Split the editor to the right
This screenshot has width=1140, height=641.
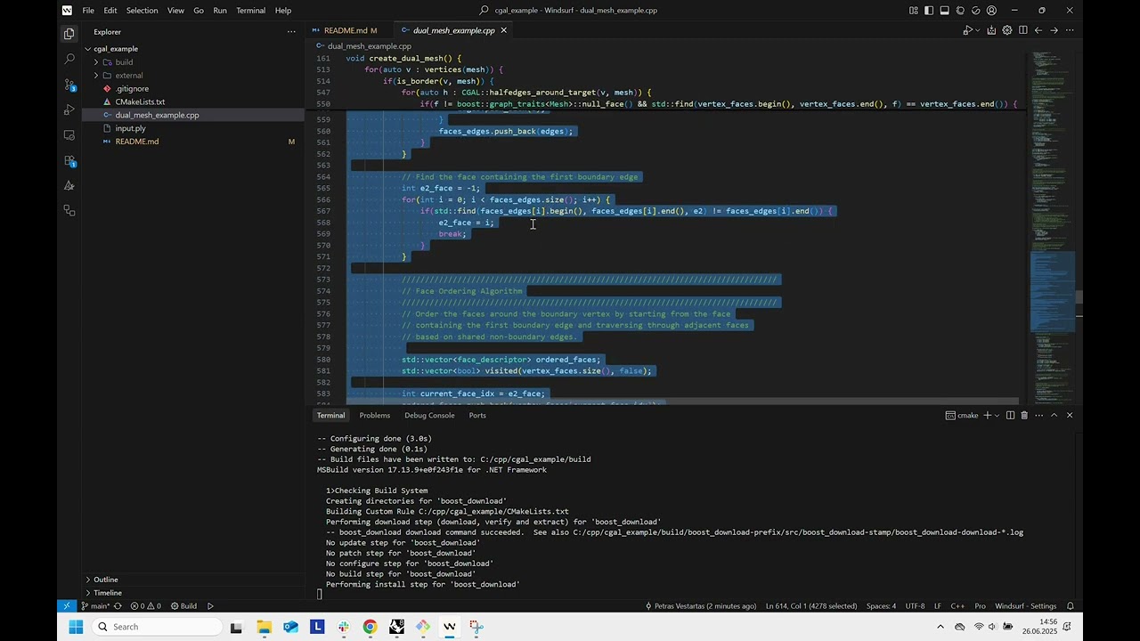click(x=1023, y=30)
